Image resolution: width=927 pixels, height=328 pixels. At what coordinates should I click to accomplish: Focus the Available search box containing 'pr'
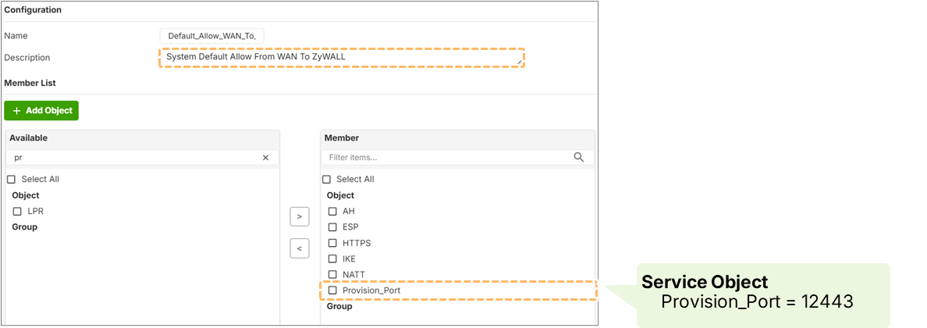pos(133,157)
